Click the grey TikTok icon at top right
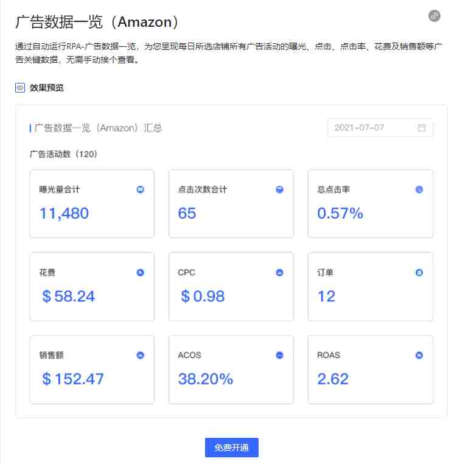The width and height of the screenshot is (460, 464). click(x=434, y=16)
